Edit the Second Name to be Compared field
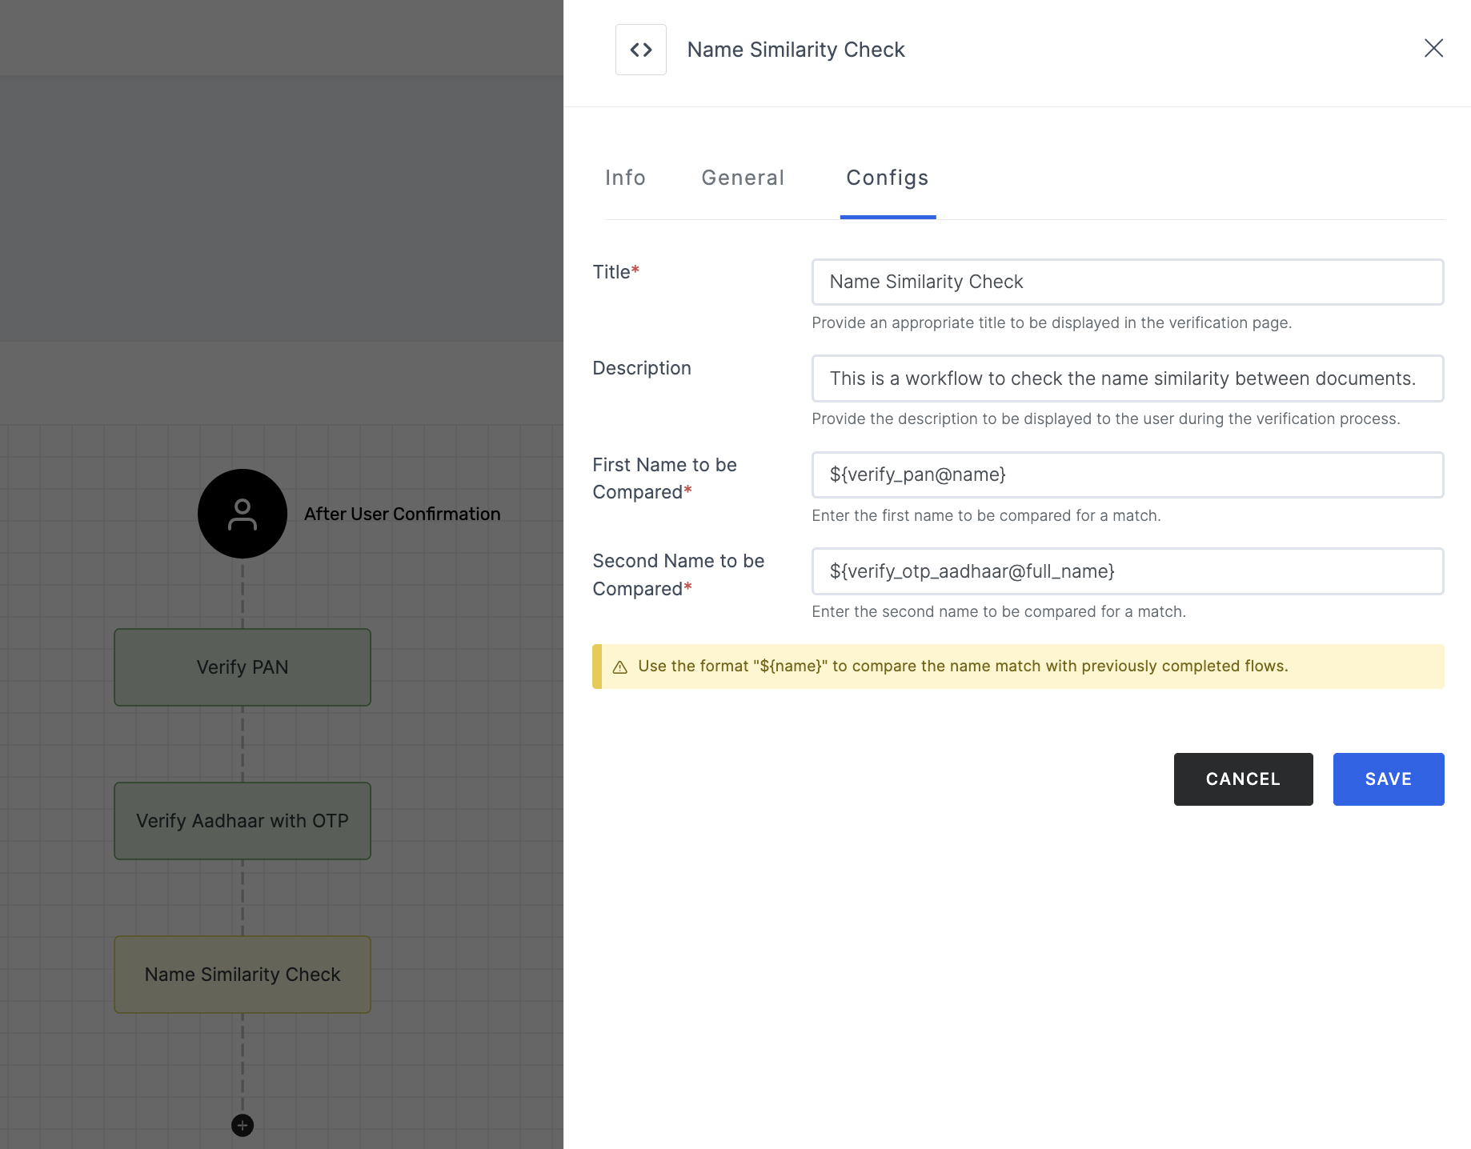This screenshot has width=1471, height=1149. (x=1128, y=571)
